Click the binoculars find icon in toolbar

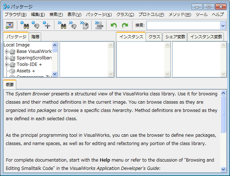coord(25,25)
